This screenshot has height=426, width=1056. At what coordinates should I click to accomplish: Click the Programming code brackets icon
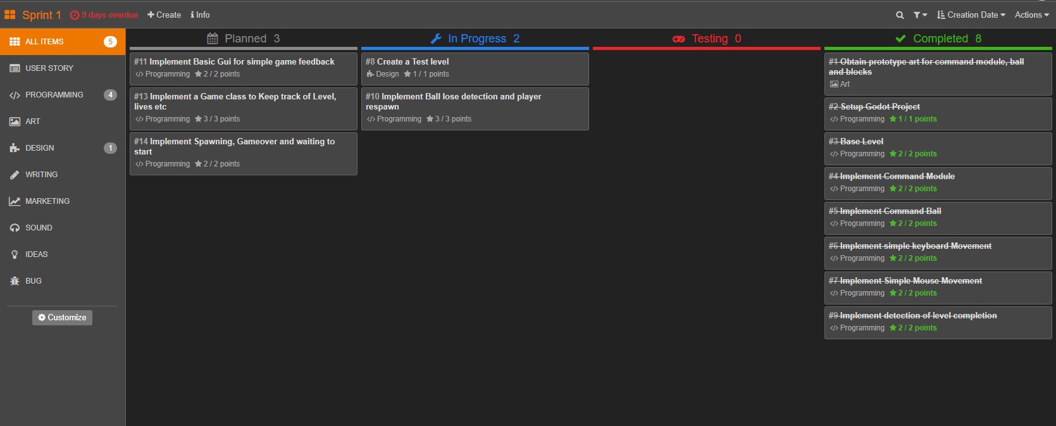click(x=15, y=95)
